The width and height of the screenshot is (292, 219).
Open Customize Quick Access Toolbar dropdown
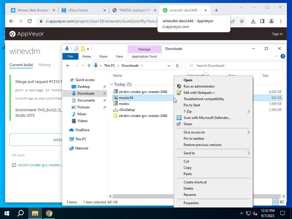(x=88, y=49)
